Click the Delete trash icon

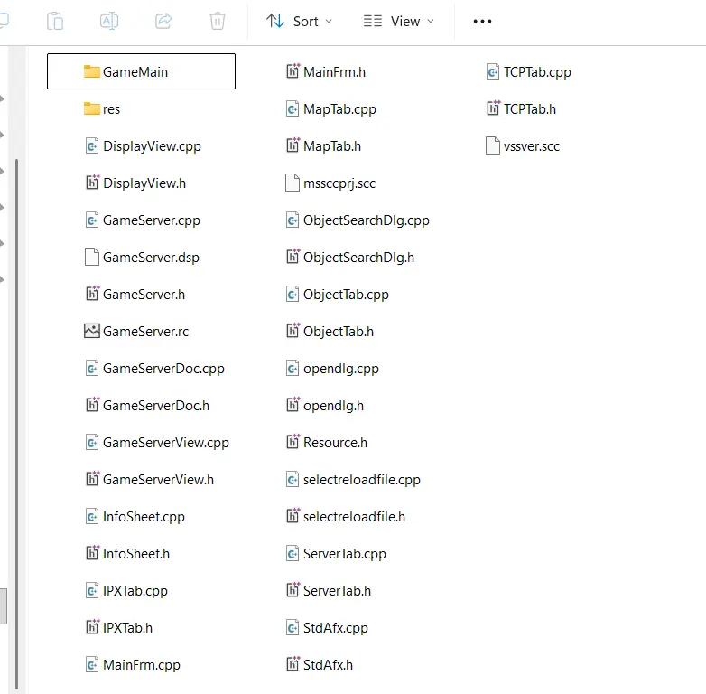tap(218, 21)
